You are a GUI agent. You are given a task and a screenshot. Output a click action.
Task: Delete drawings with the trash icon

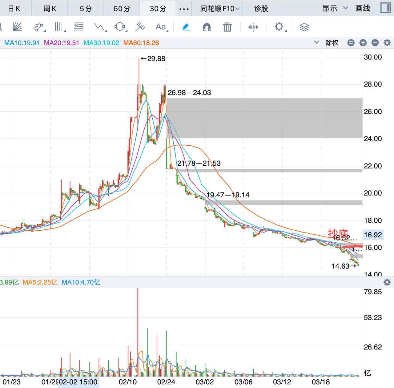click(x=227, y=27)
